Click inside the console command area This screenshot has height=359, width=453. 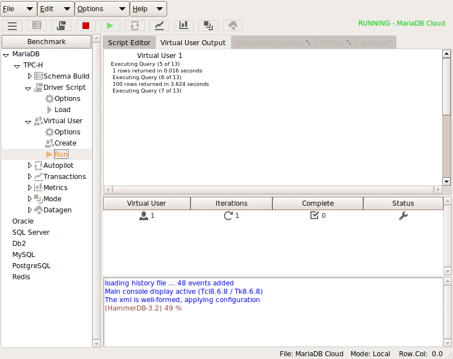click(x=273, y=312)
